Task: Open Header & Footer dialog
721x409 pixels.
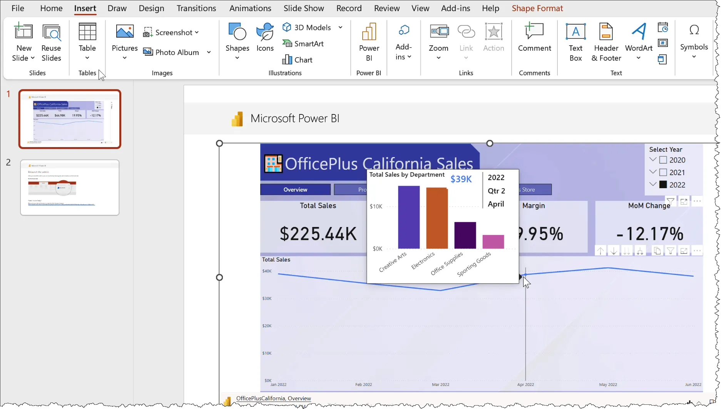Action: (606, 42)
